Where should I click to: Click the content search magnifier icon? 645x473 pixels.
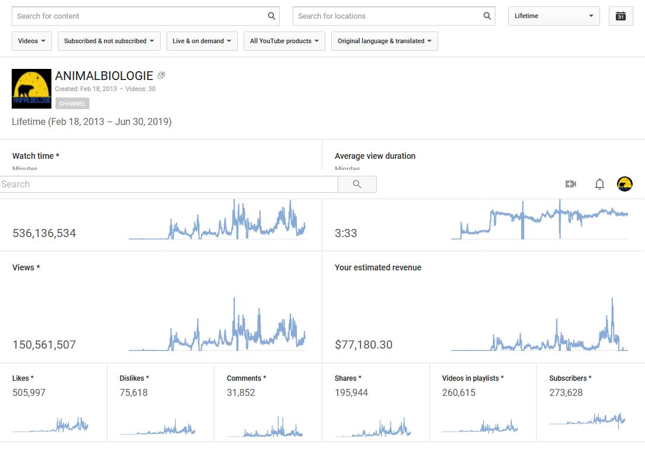(x=272, y=16)
